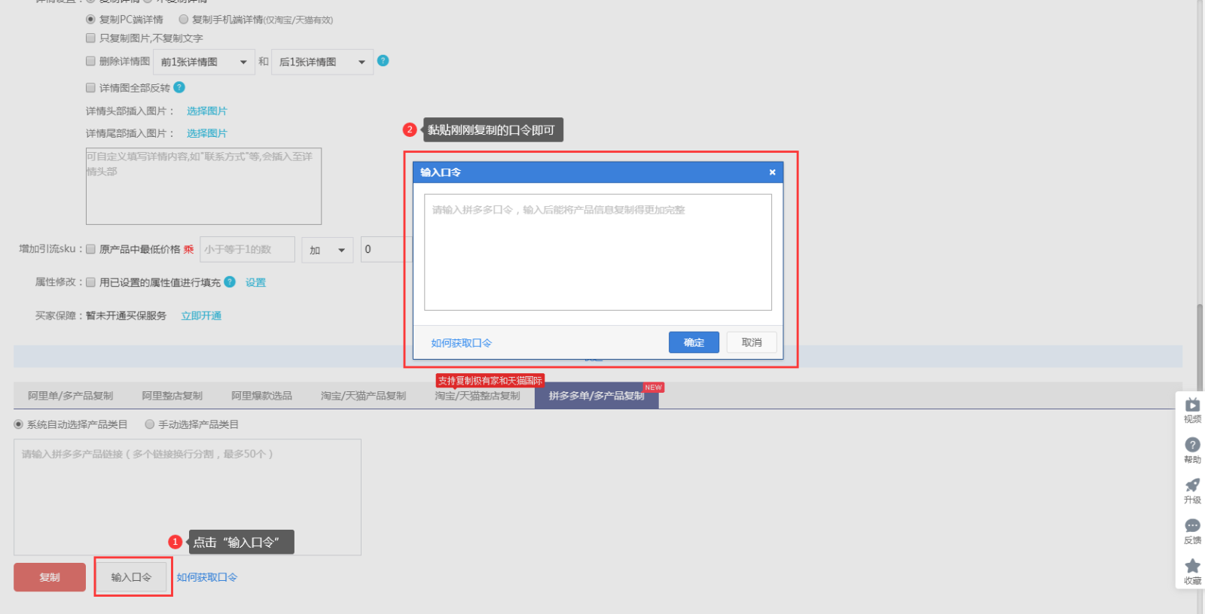Viewport: 1205px width, 614px height.
Task: Click the 小于等于1的数 input field
Action: [247, 250]
